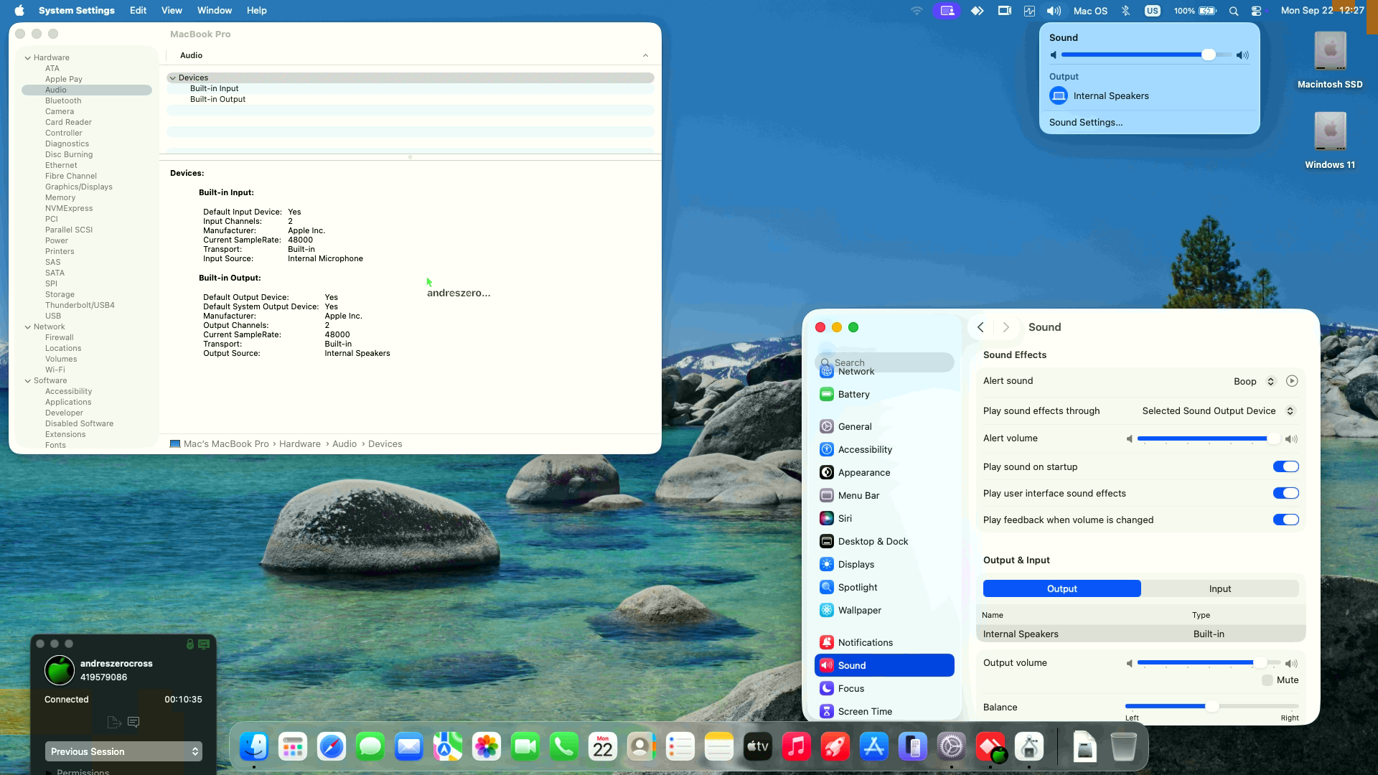The height and width of the screenshot is (775, 1378).
Task: Select Internal Speakers output device row
Action: click(1140, 634)
